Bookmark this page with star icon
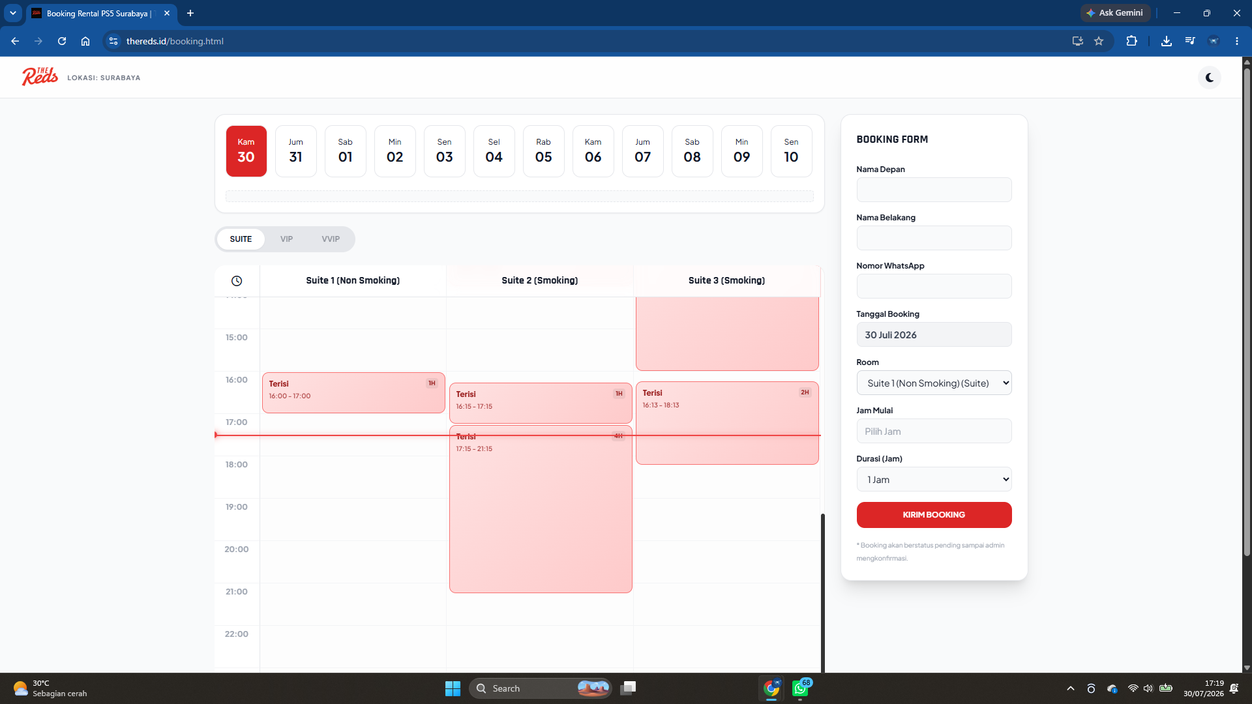 [1099, 41]
